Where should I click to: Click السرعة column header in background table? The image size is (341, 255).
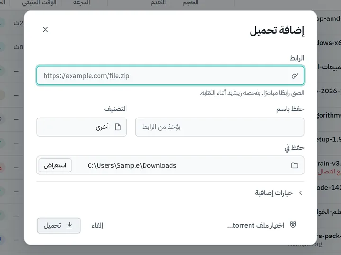tap(81, 3)
